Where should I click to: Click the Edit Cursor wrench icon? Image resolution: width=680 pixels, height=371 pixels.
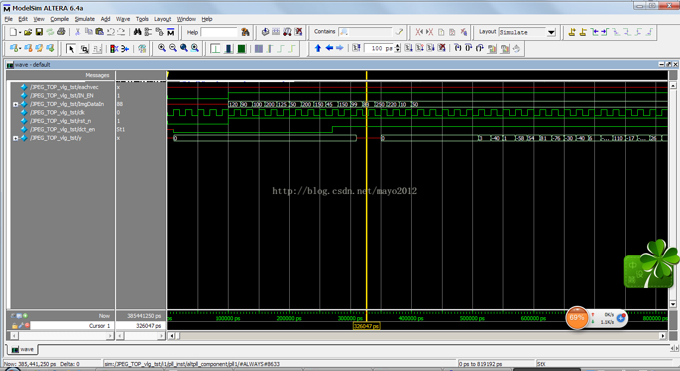click(21, 326)
